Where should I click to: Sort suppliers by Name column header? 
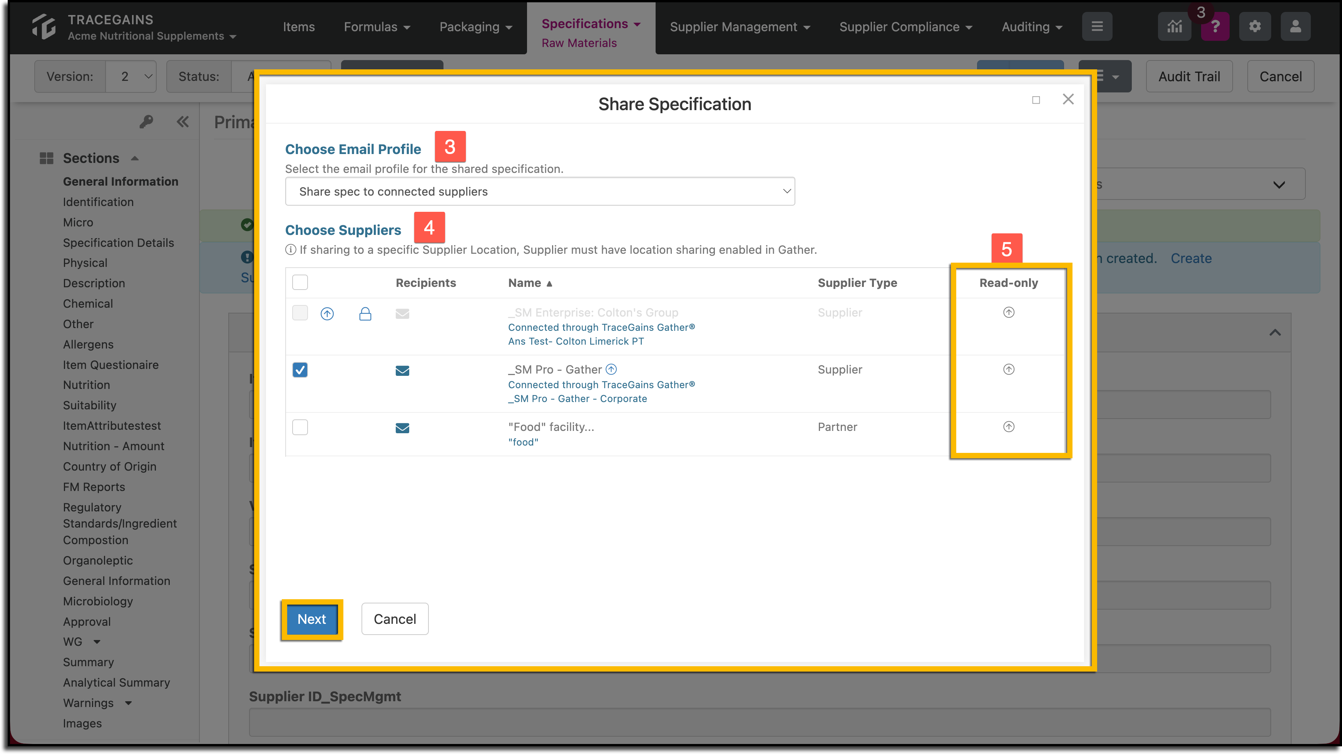(x=530, y=283)
